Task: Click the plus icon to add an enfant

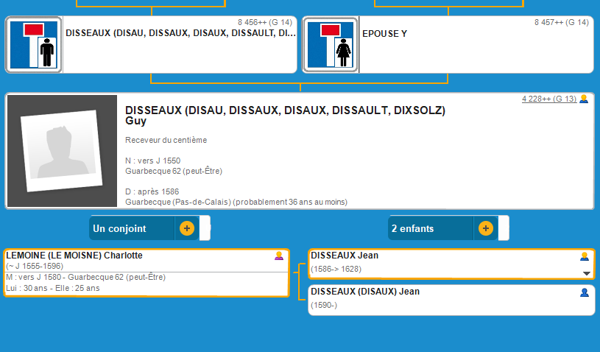Action: 485,228
